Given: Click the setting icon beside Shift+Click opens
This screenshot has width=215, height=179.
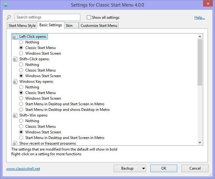Looking at the screenshot, I should 15,59.
